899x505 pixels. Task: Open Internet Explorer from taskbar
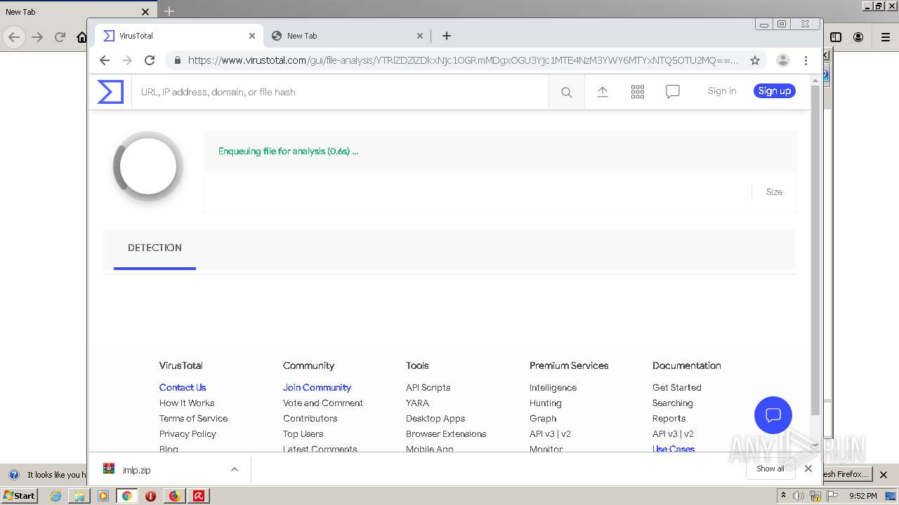coord(55,496)
